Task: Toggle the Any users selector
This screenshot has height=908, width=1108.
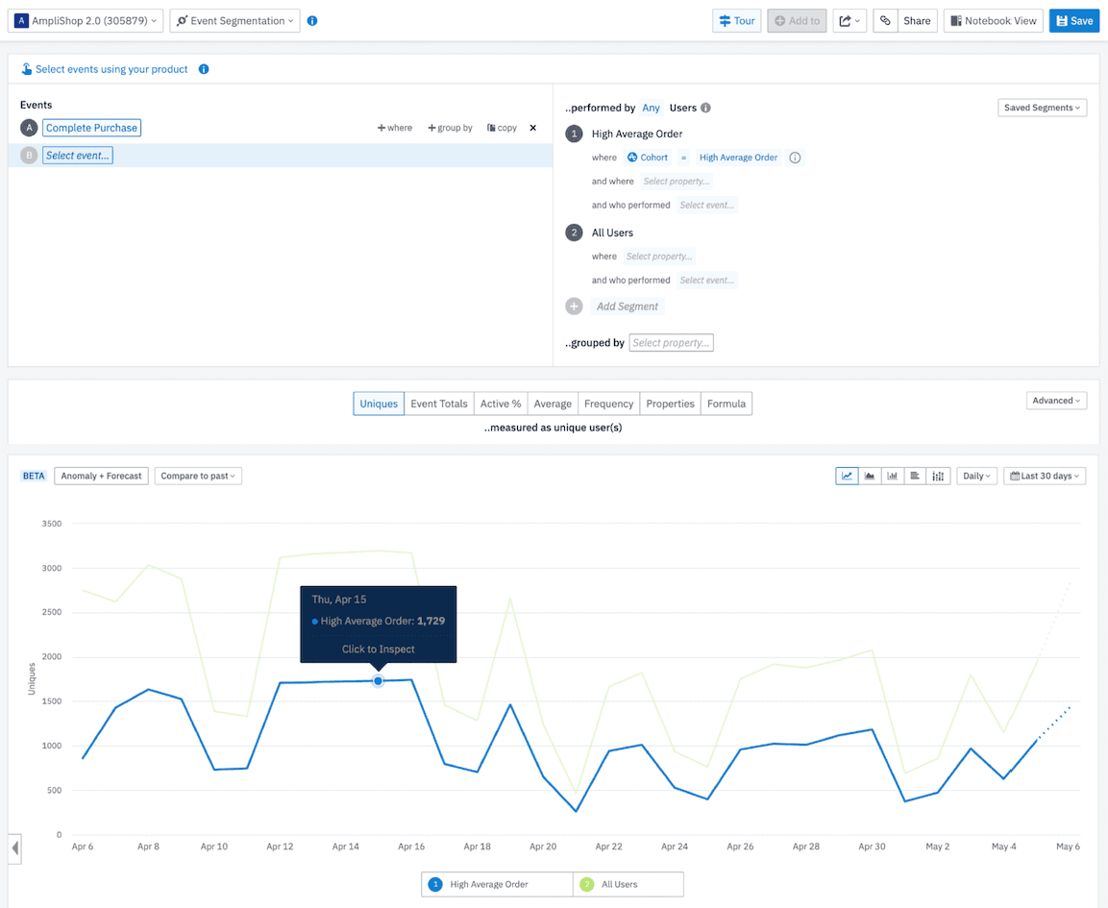Action: (652, 108)
